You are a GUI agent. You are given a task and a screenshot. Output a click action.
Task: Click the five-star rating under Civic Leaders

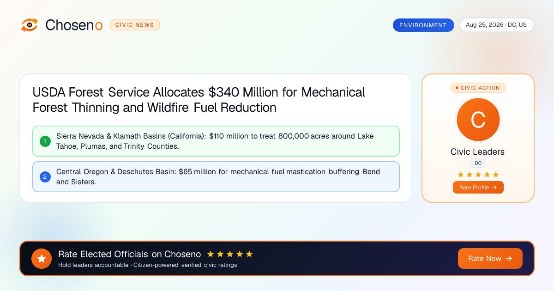478,175
